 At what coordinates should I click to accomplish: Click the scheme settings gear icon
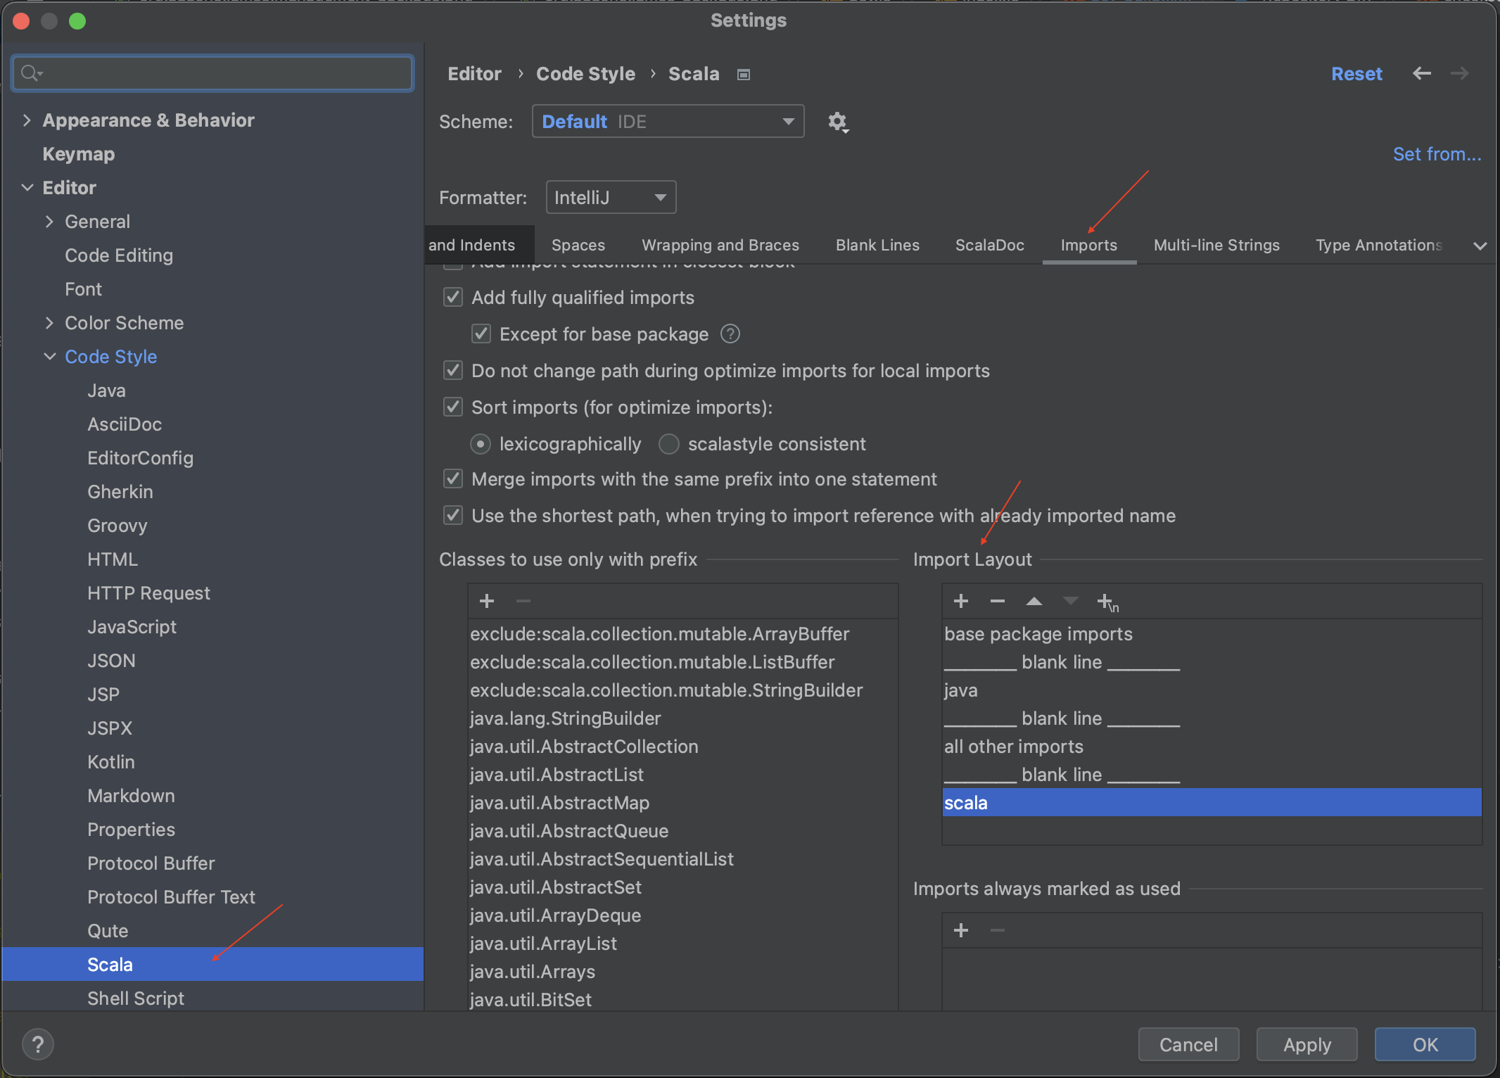click(837, 122)
